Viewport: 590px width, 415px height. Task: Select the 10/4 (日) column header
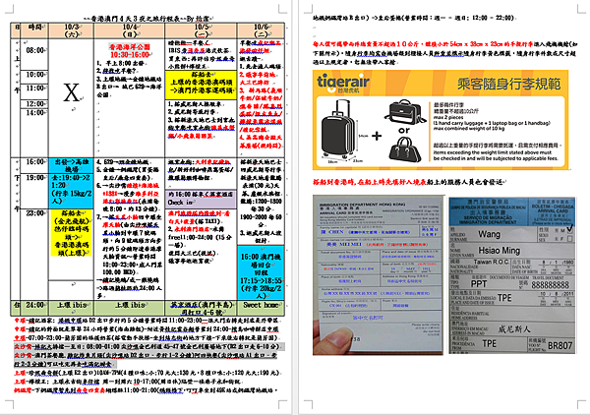click(130, 30)
